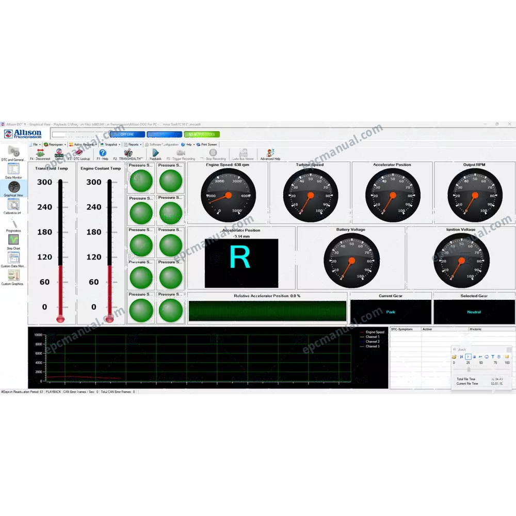The height and width of the screenshot is (516, 516).
Task: Click the OFF LINE status button
Action: pos(127,134)
